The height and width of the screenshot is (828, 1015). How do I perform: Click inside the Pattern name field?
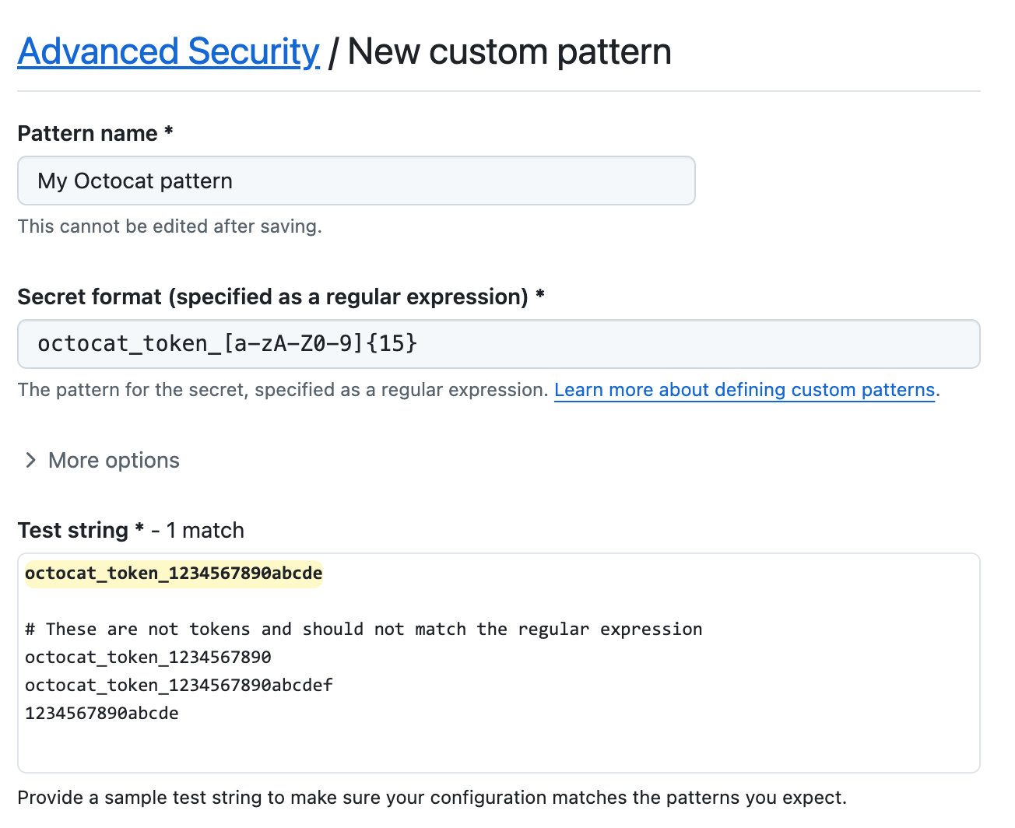pyautogui.click(x=356, y=181)
